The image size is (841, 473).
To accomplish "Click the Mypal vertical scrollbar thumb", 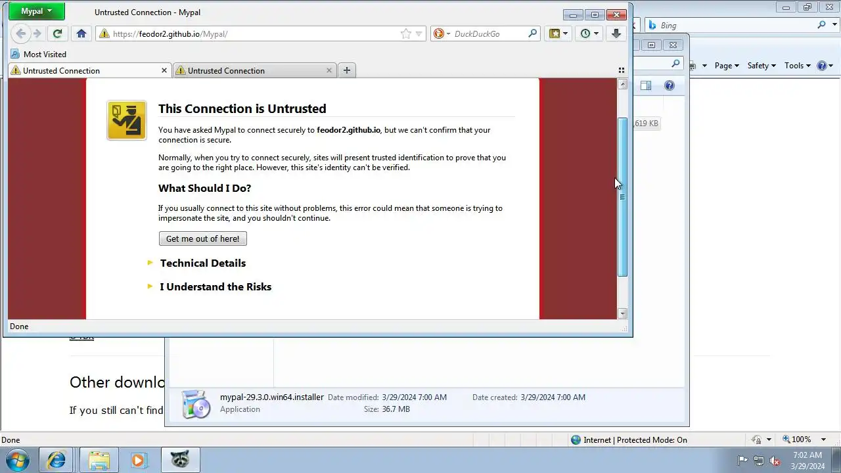I will coord(622,197).
